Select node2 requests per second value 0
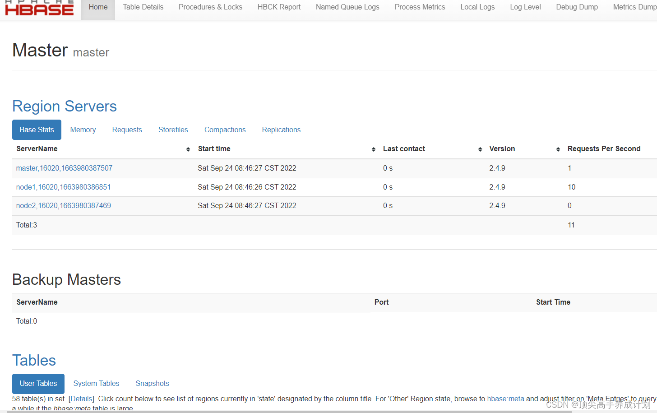This screenshot has height=413, width=657. (x=569, y=205)
